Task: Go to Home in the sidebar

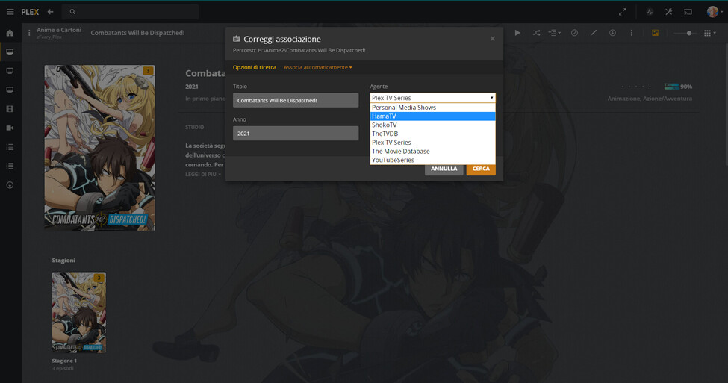Action: tap(10, 33)
